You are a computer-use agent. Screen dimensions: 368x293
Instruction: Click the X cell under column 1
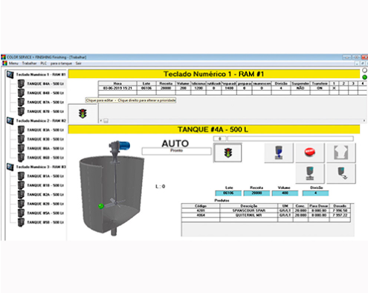click(x=334, y=88)
